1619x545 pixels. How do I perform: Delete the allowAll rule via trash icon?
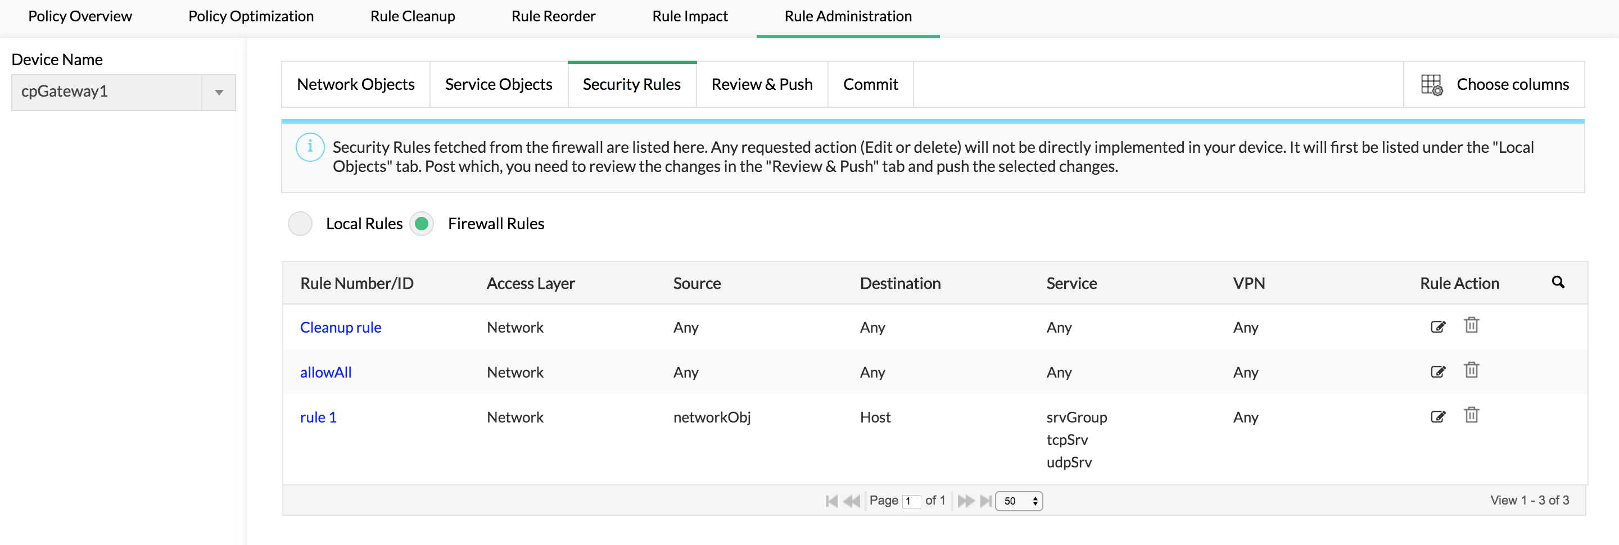pyautogui.click(x=1471, y=370)
